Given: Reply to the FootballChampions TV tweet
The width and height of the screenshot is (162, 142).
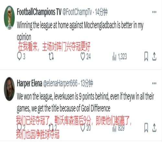Looking at the screenshot, I should pyautogui.click(x=21, y=56).
